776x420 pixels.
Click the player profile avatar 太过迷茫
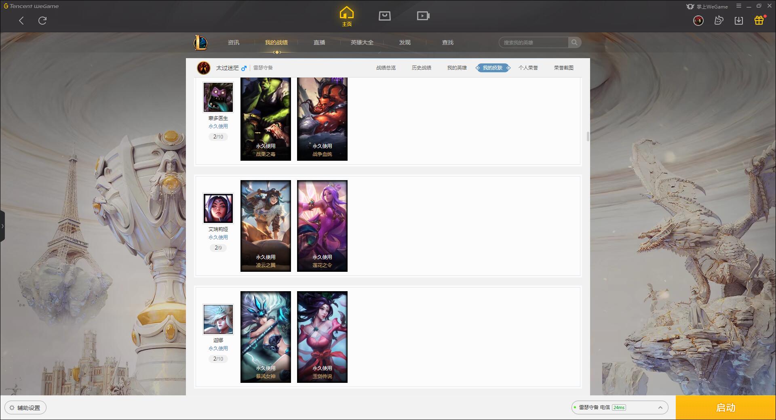point(204,68)
